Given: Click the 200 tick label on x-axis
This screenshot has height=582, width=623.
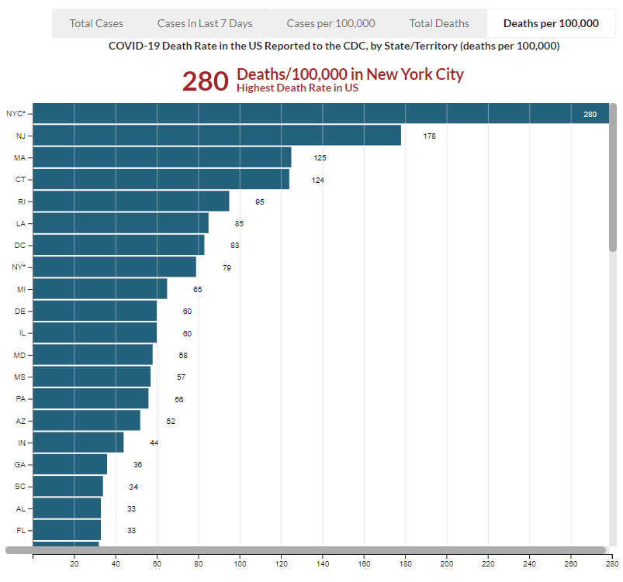Looking at the screenshot, I should click(x=447, y=563).
